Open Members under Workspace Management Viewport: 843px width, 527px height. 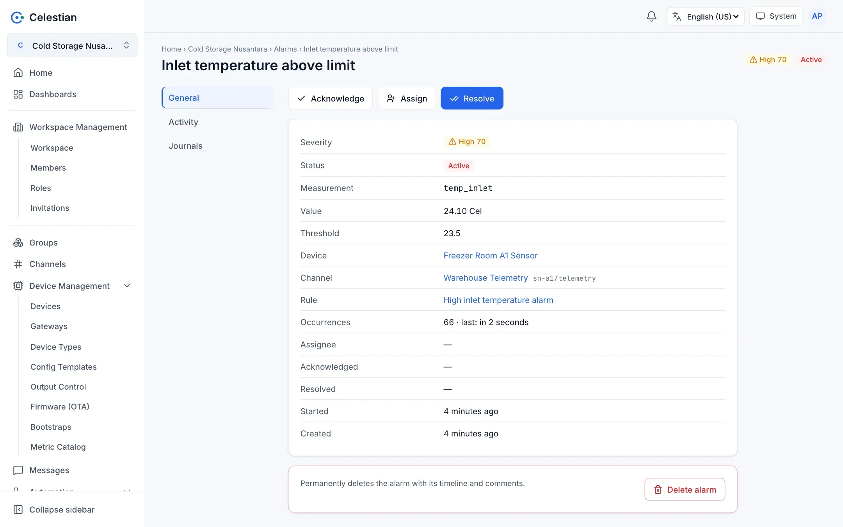point(48,168)
